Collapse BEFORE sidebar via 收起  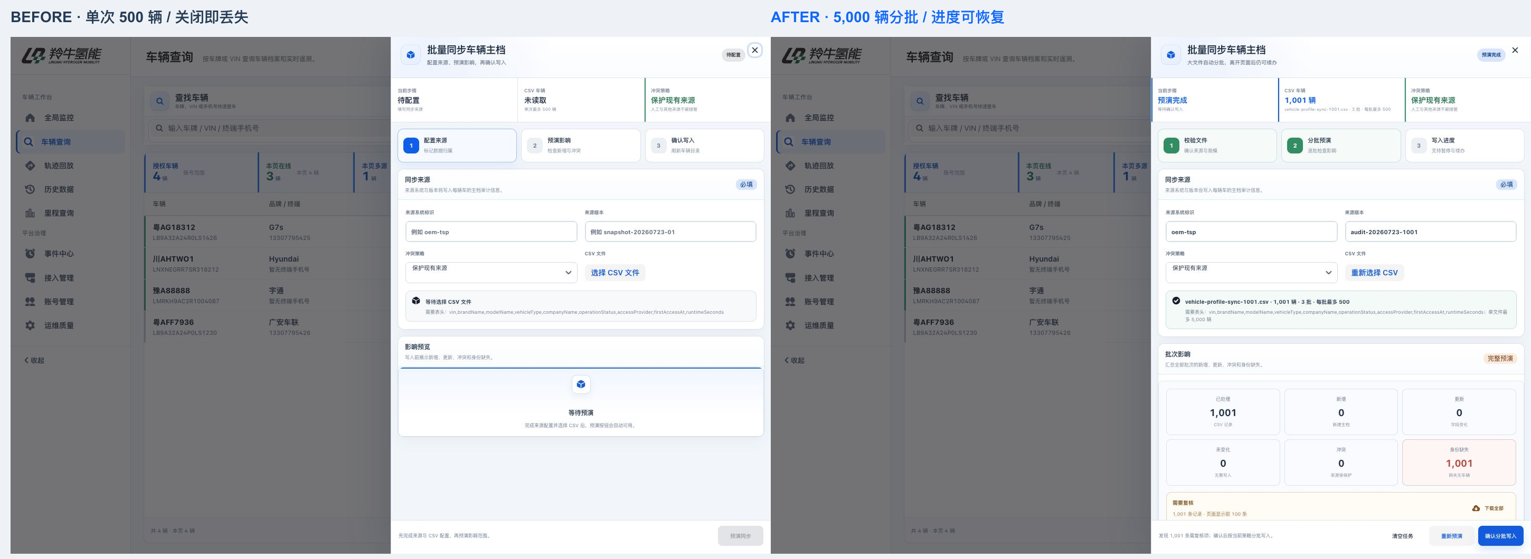tap(34, 360)
